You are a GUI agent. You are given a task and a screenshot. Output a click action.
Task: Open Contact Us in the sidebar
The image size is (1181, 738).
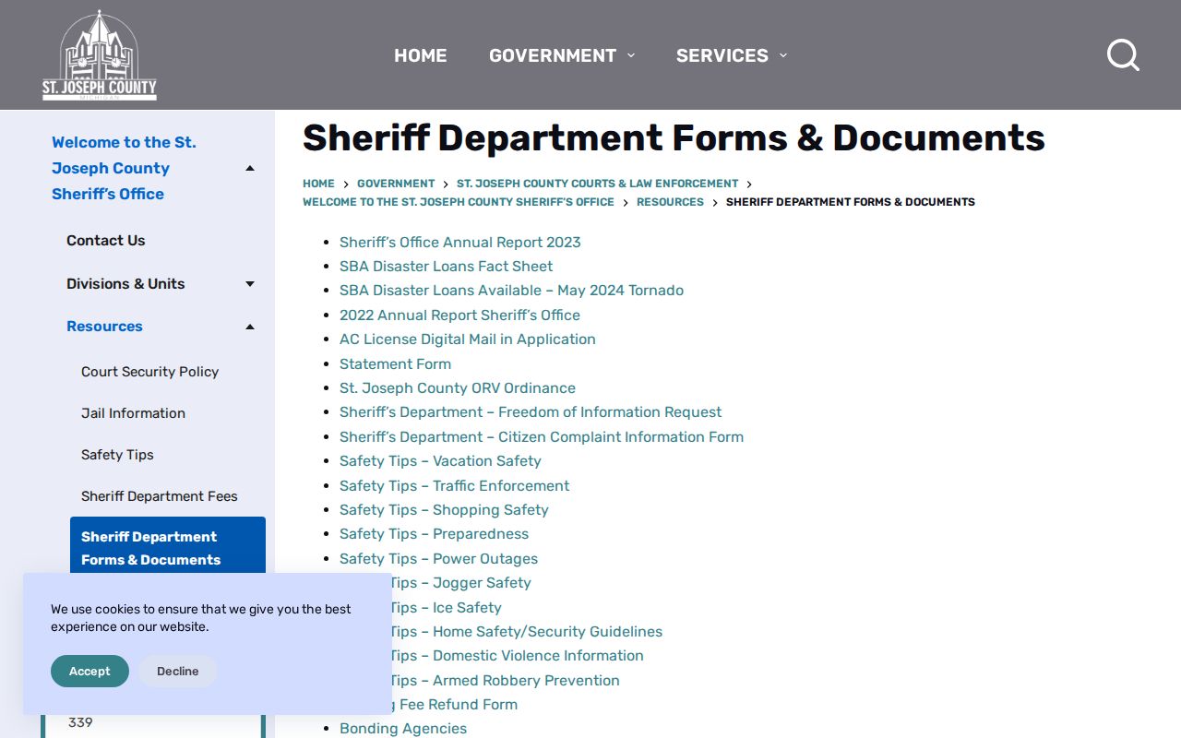click(x=106, y=241)
